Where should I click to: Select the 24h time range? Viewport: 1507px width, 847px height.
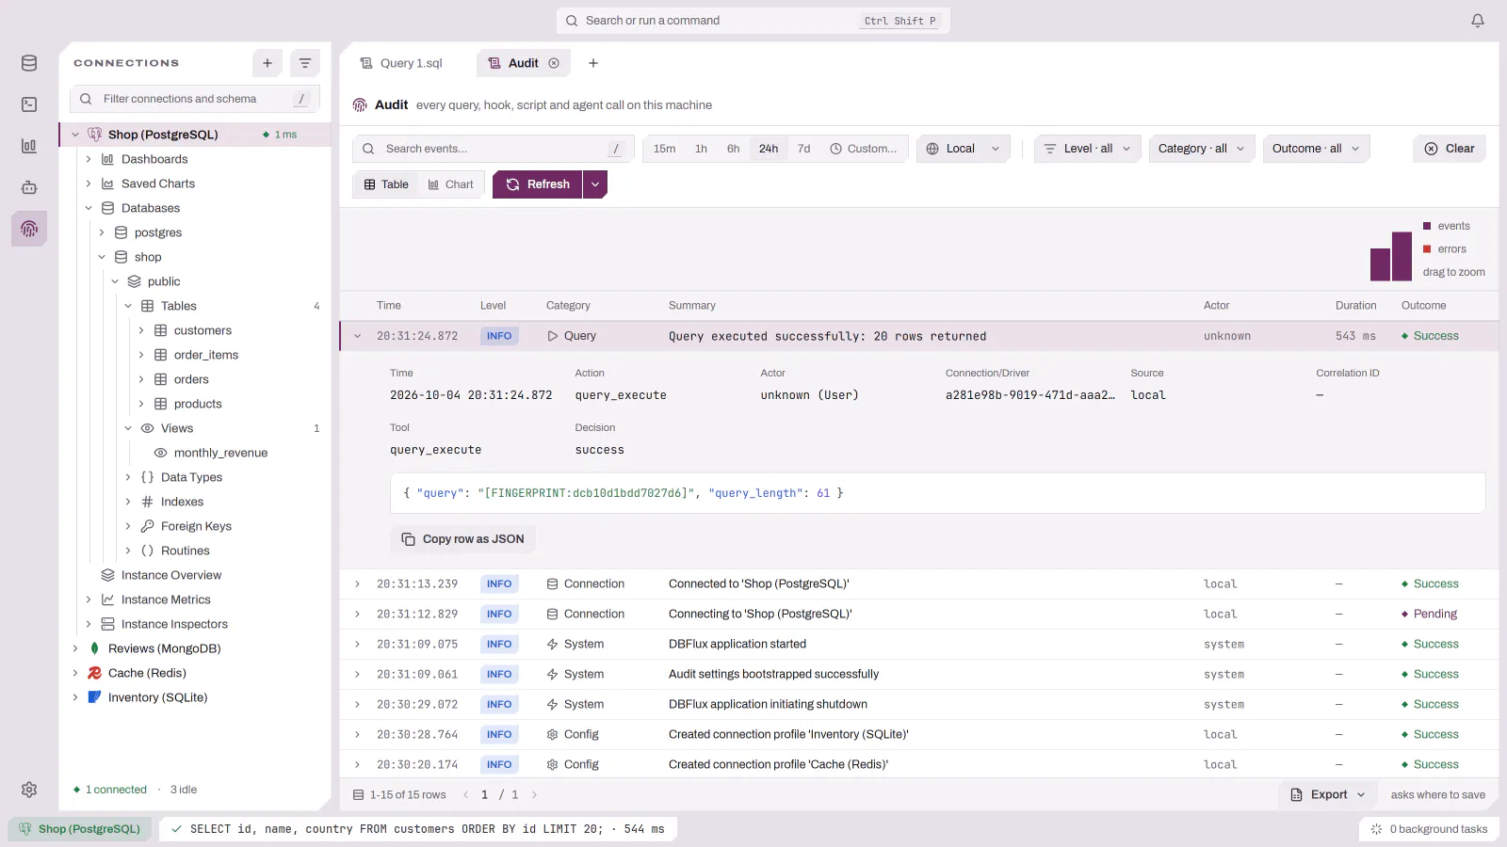tap(769, 149)
